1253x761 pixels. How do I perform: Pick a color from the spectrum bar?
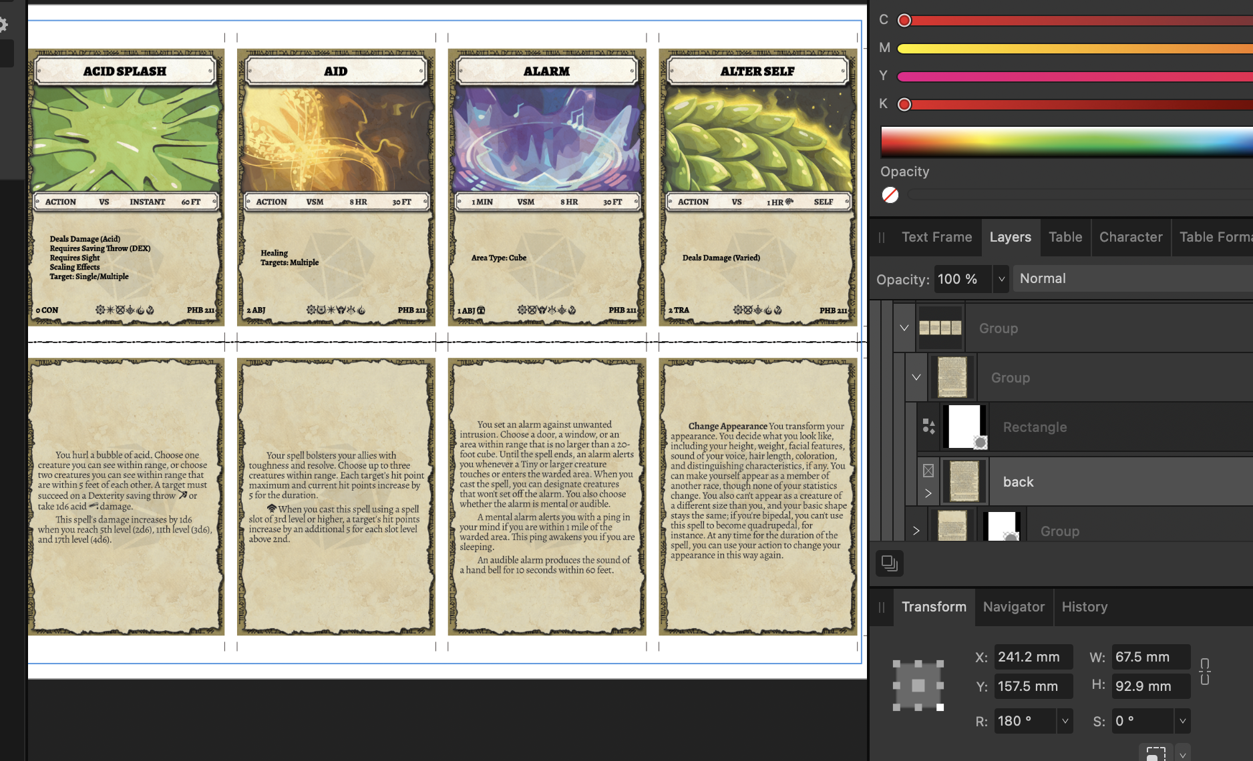coord(1067,142)
